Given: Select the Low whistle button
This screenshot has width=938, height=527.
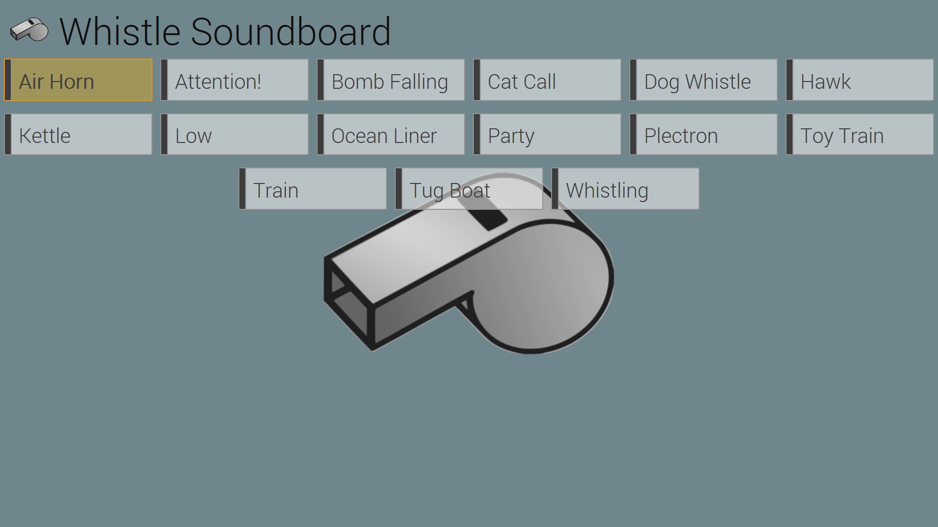Looking at the screenshot, I should click(234, 134).
